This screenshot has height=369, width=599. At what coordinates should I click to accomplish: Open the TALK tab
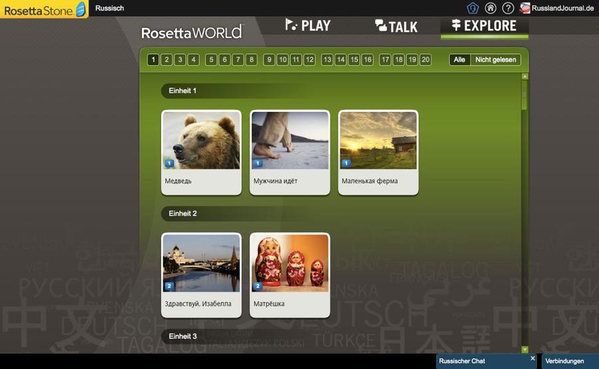396,27
